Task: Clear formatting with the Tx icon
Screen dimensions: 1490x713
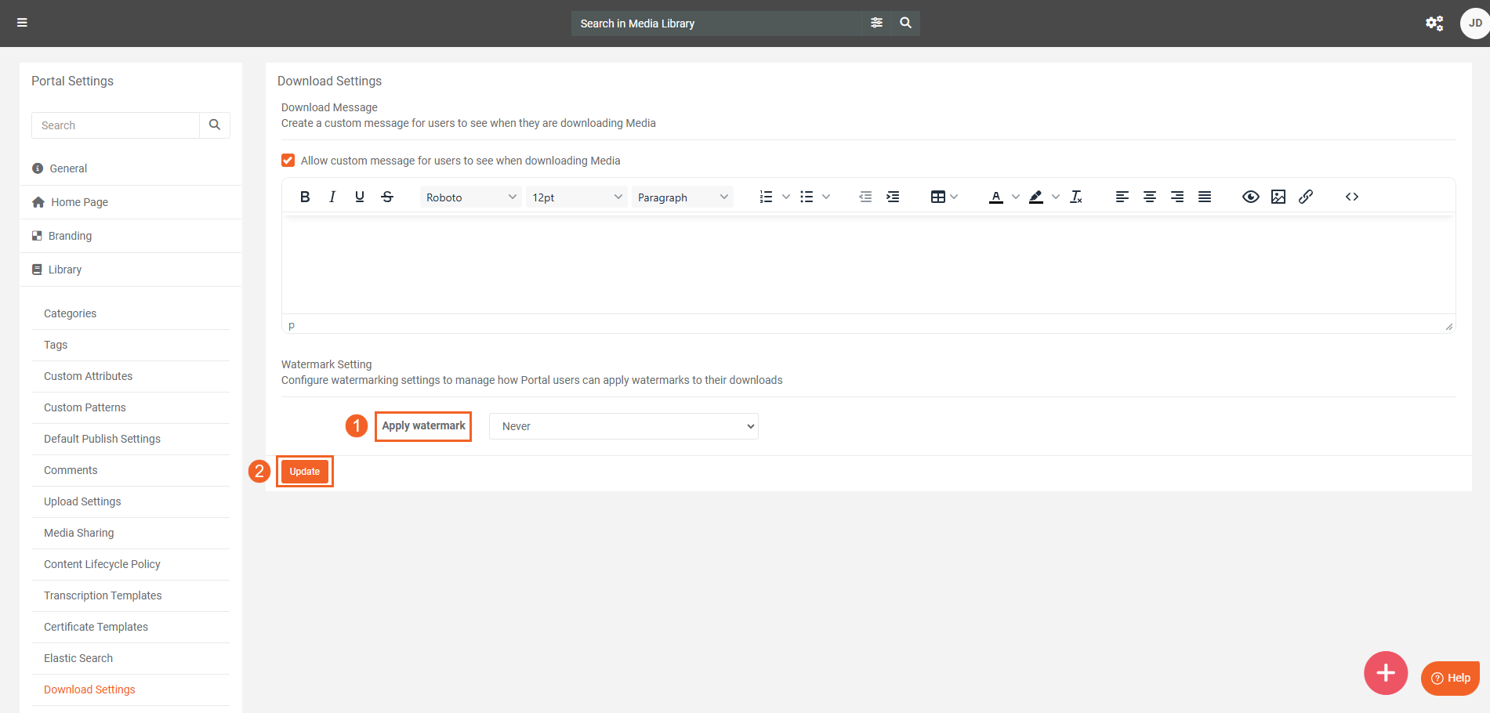Action: [1076, 197]
